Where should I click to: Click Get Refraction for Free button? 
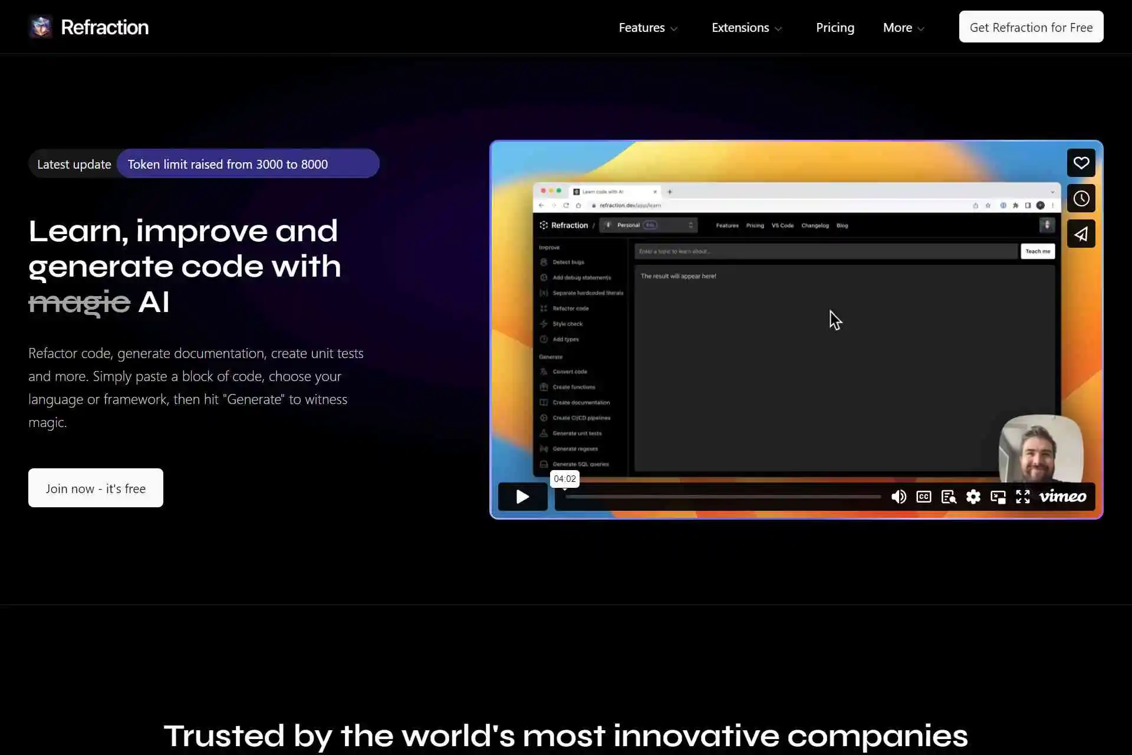(1031, 27)
